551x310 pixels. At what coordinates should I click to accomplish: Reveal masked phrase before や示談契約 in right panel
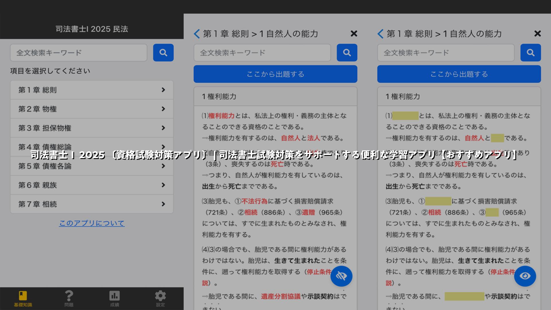(464, 296)
